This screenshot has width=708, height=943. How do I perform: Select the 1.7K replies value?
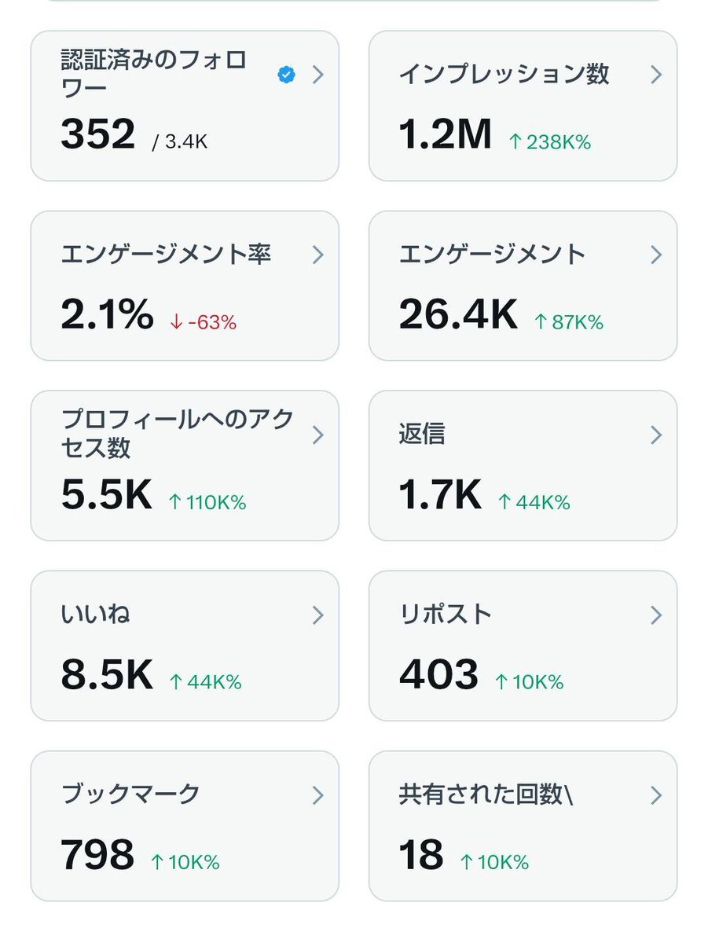tap(440, 494)
